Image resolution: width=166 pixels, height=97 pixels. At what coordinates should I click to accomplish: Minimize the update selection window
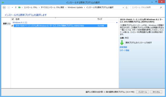coord(152,2)
